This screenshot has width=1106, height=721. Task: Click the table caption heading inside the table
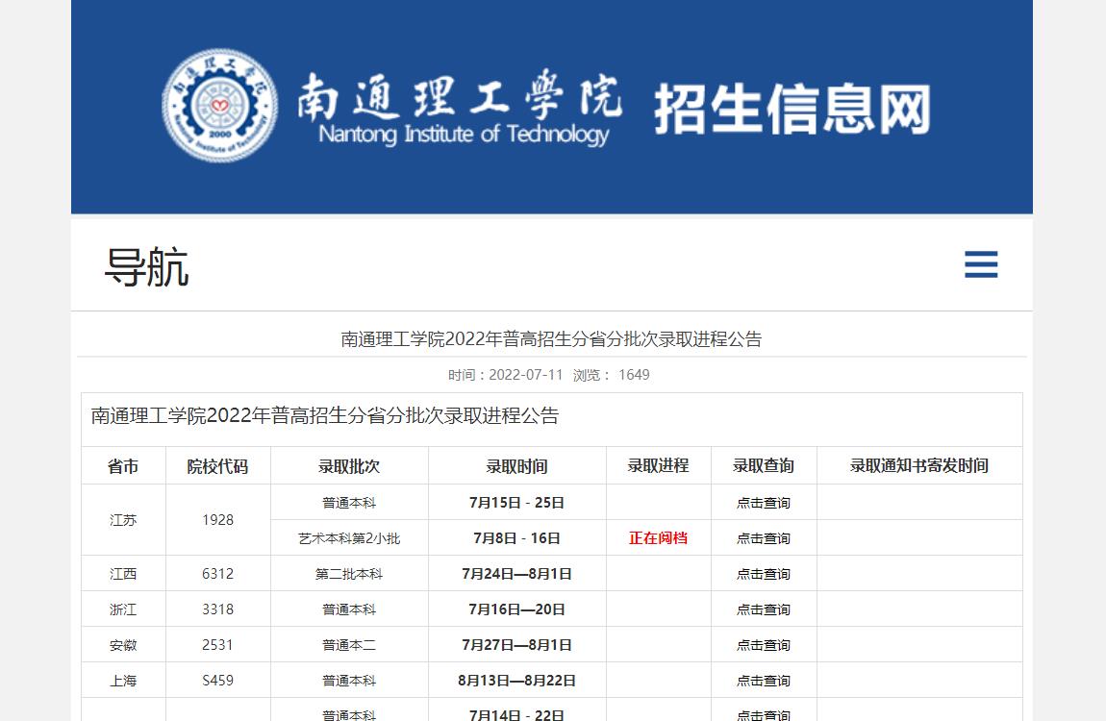[x=325, y=416]
